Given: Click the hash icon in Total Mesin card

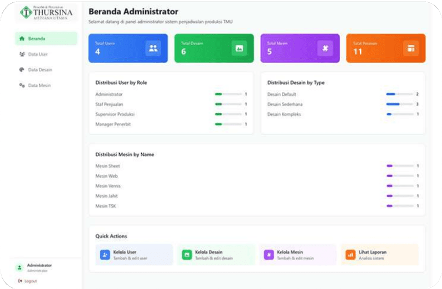Looking at the screenshot, I should (325, 48).
